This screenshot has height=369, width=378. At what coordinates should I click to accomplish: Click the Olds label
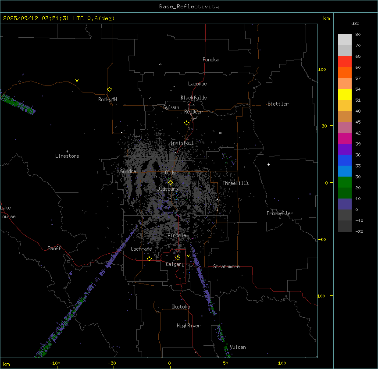click(170, 173)
